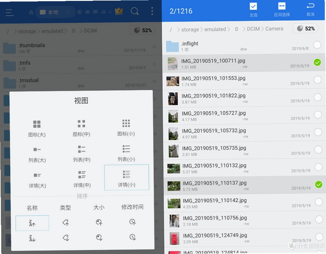This screenshot has width=326, height=254.
Task: Check the IMG_20190519_101553.jpg selection circle
Action: (x=318, y=80)
